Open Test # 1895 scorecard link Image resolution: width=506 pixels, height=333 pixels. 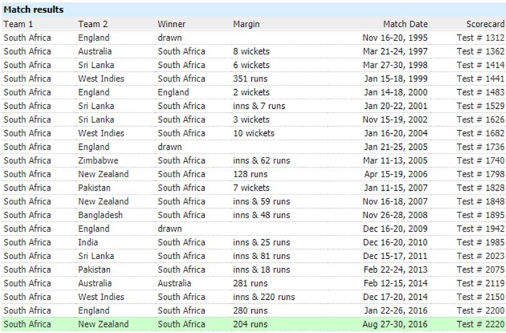(480, 215)
